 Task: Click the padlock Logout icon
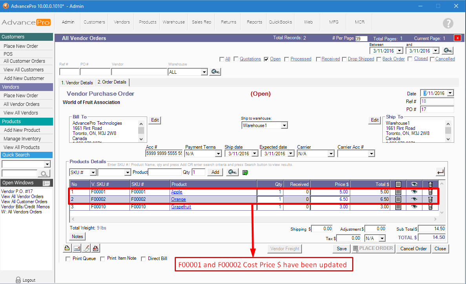(18, 280)
